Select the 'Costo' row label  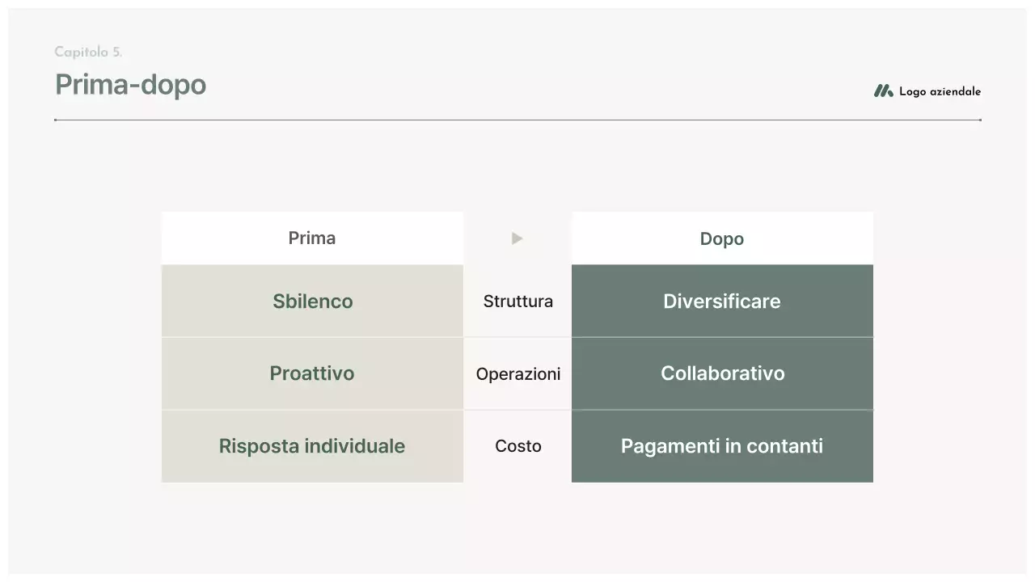click(517, 446)
